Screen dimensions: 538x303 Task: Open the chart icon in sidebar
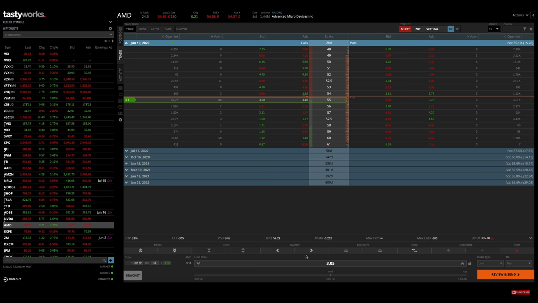pyautogui.click(x=120, y=100)
